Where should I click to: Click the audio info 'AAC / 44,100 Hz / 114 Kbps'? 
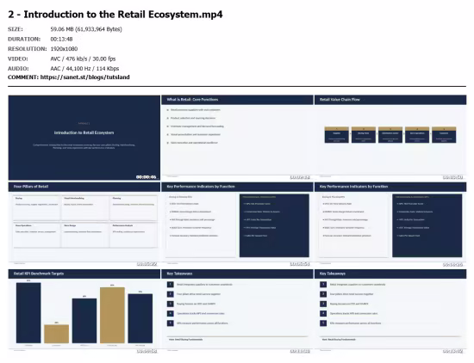pos(84,69)
